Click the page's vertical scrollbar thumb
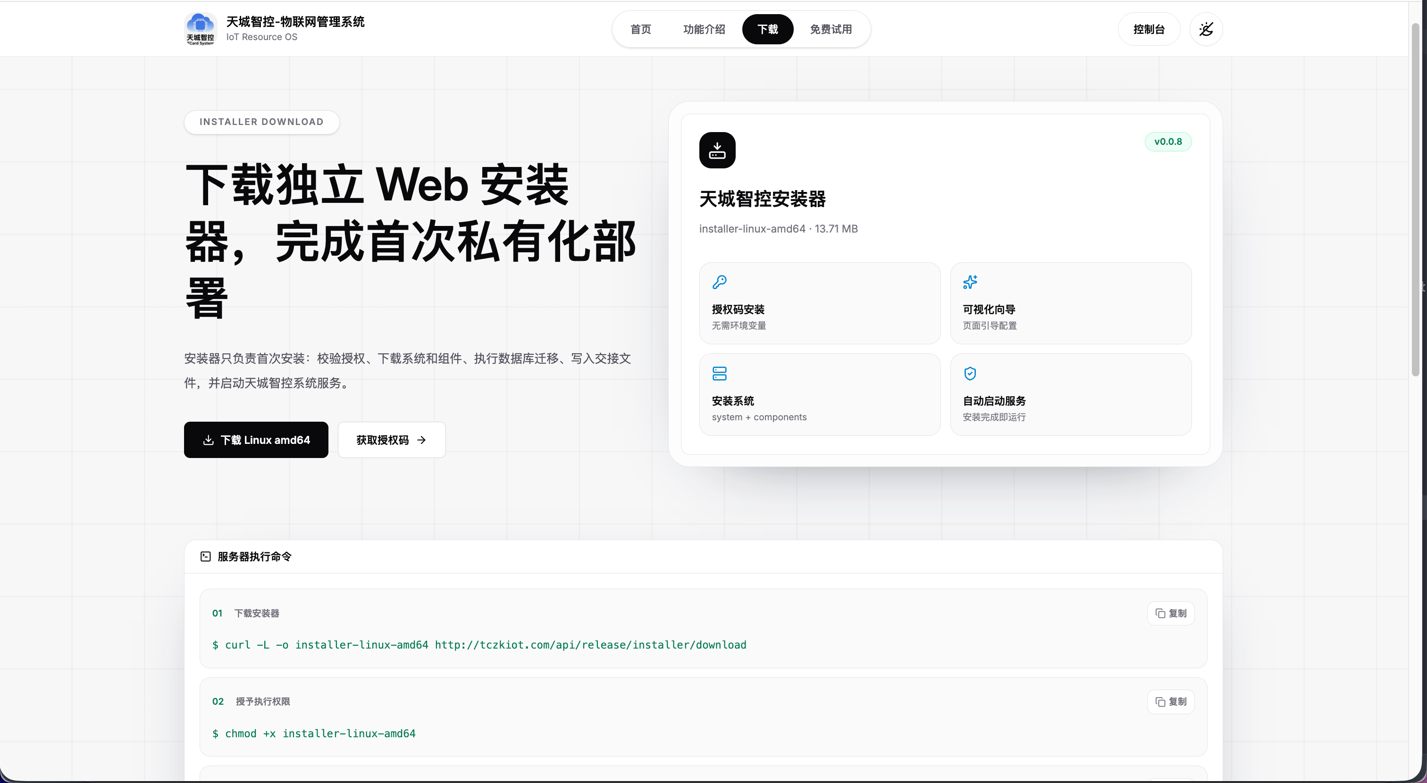The height and width of the screenshot is (783, 1427). point(1415,200)
